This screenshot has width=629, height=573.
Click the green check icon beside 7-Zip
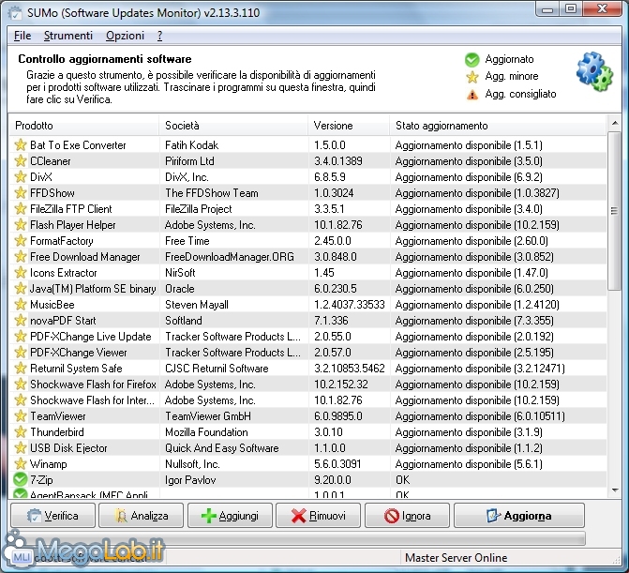(20, 479)
